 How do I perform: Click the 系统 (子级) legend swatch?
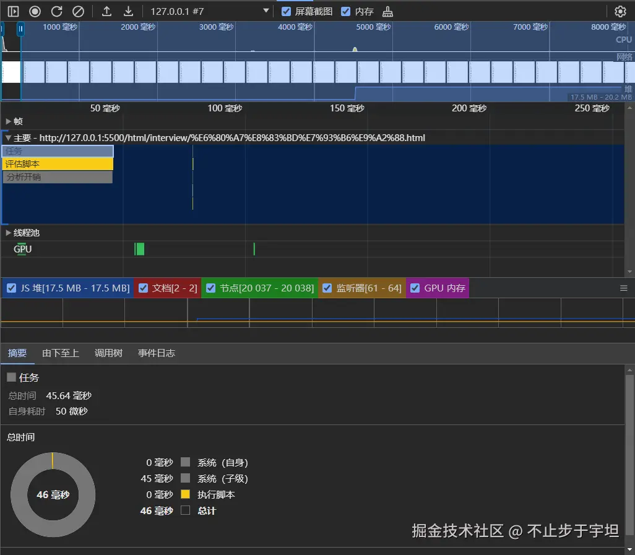(x=185, y=478)
